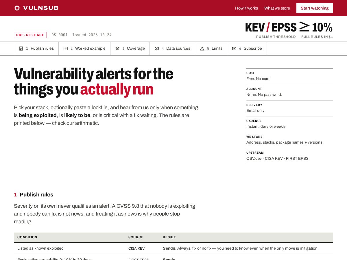
Task: Click the OSV.dev · CISA KEV · FIRST EPSS text
Action: click(x=277, y=158)
